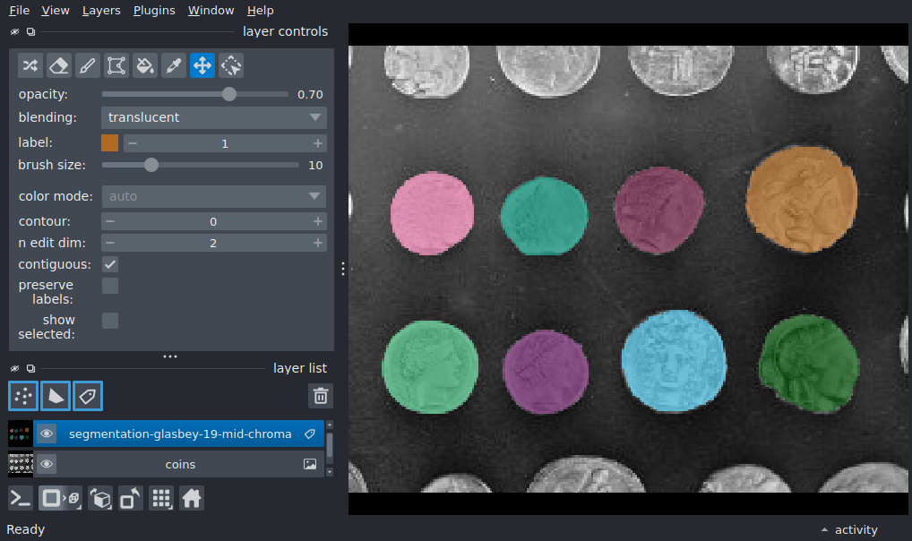Image resolution: width=912 pixels, height=541 pixels.
Task: Hide the segmentation-glasbey-19-mid-chroma layer
Action: 47,434
